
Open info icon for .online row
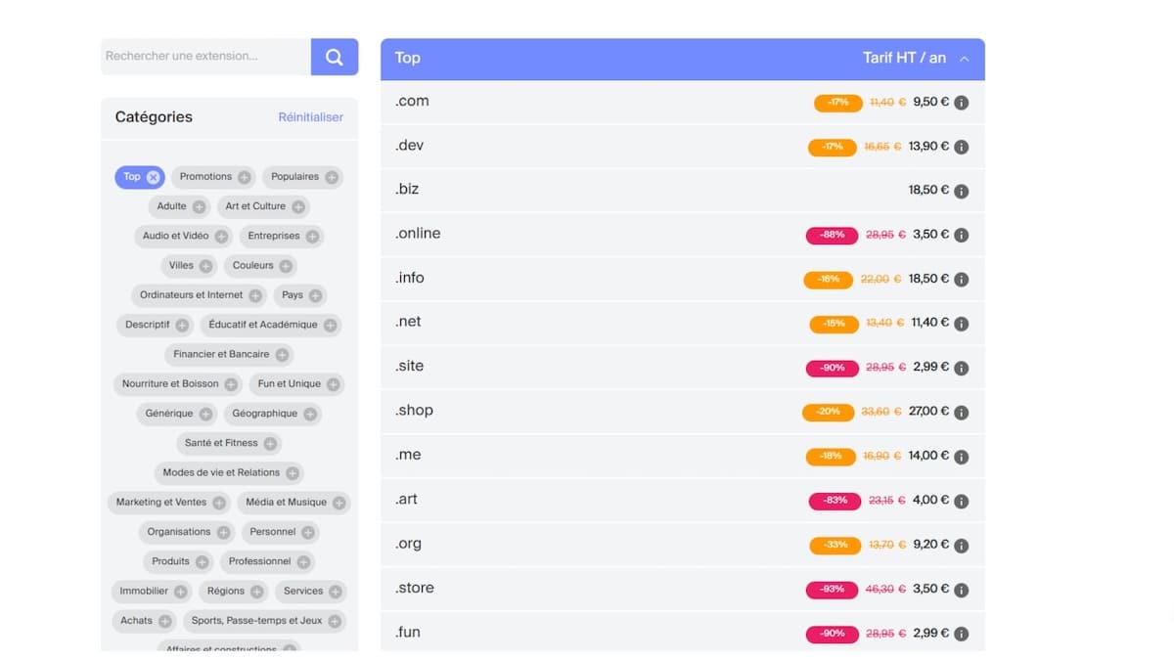962,235
